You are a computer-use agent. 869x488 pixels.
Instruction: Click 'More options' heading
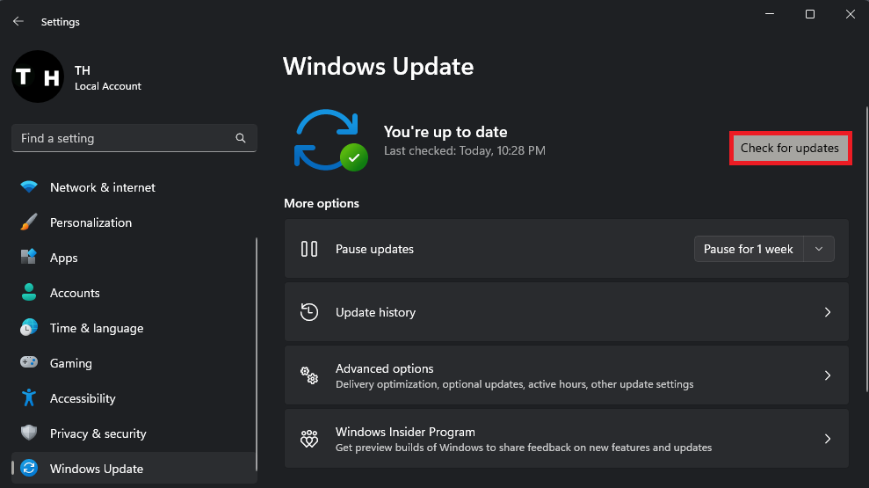pos(322,203)
